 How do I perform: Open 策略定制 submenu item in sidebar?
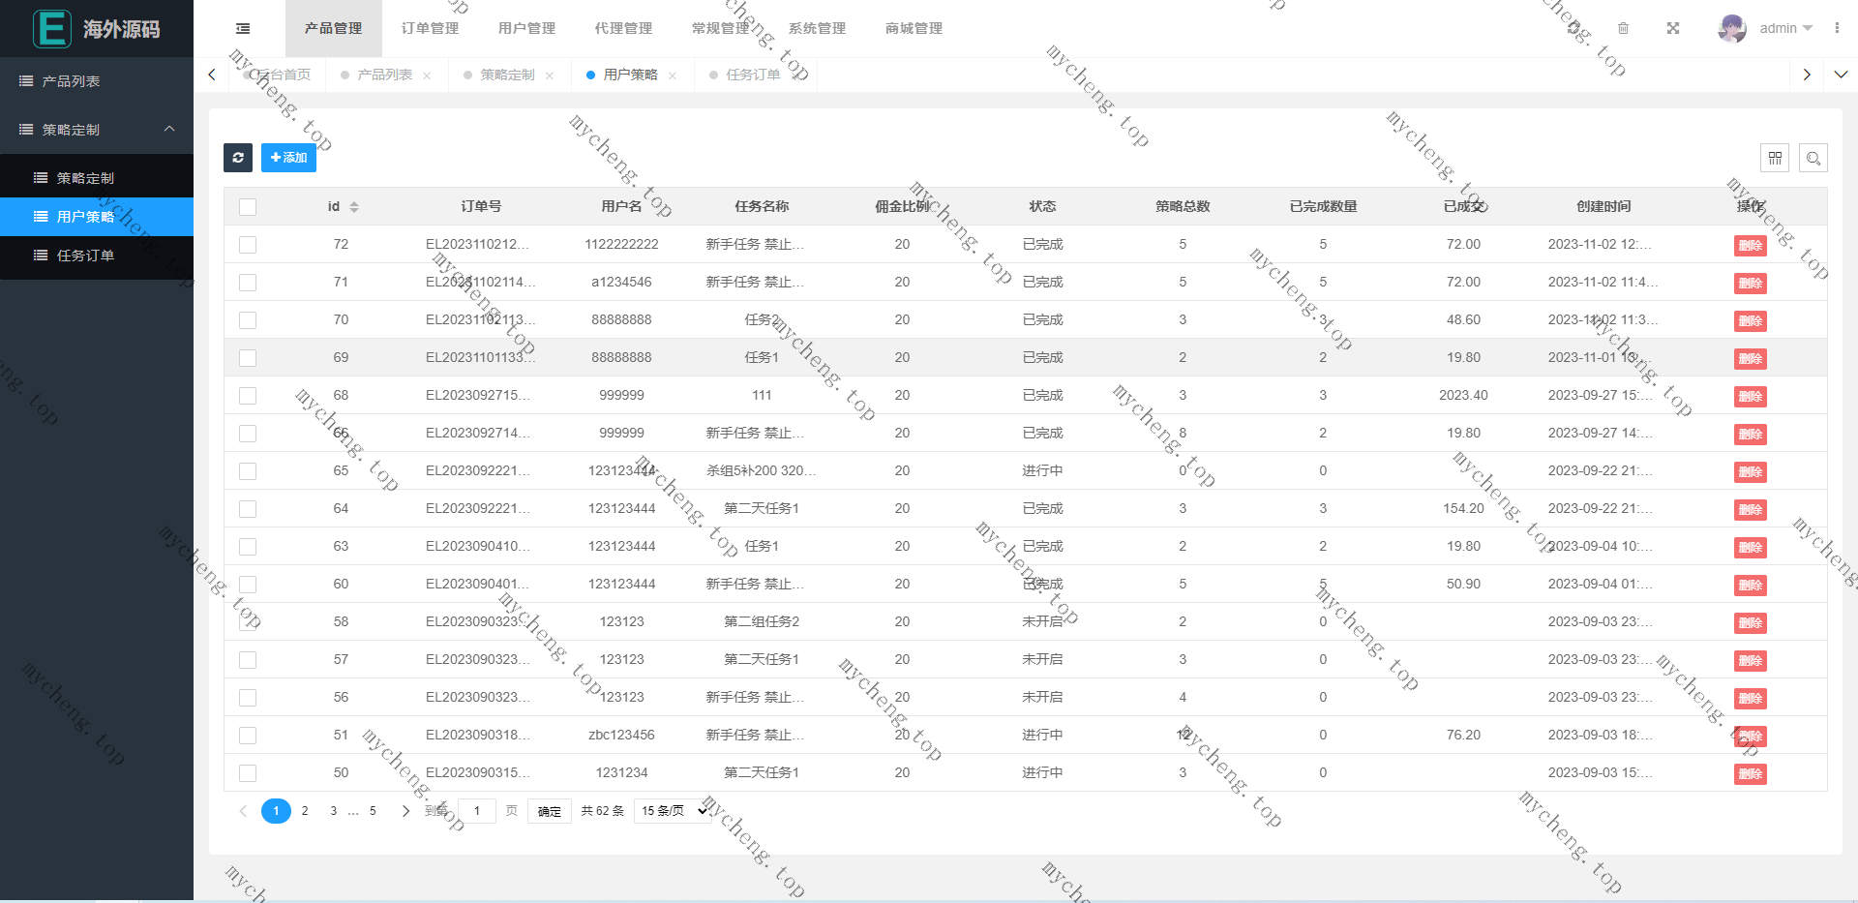pyautogui.click(x=97, y=178)
